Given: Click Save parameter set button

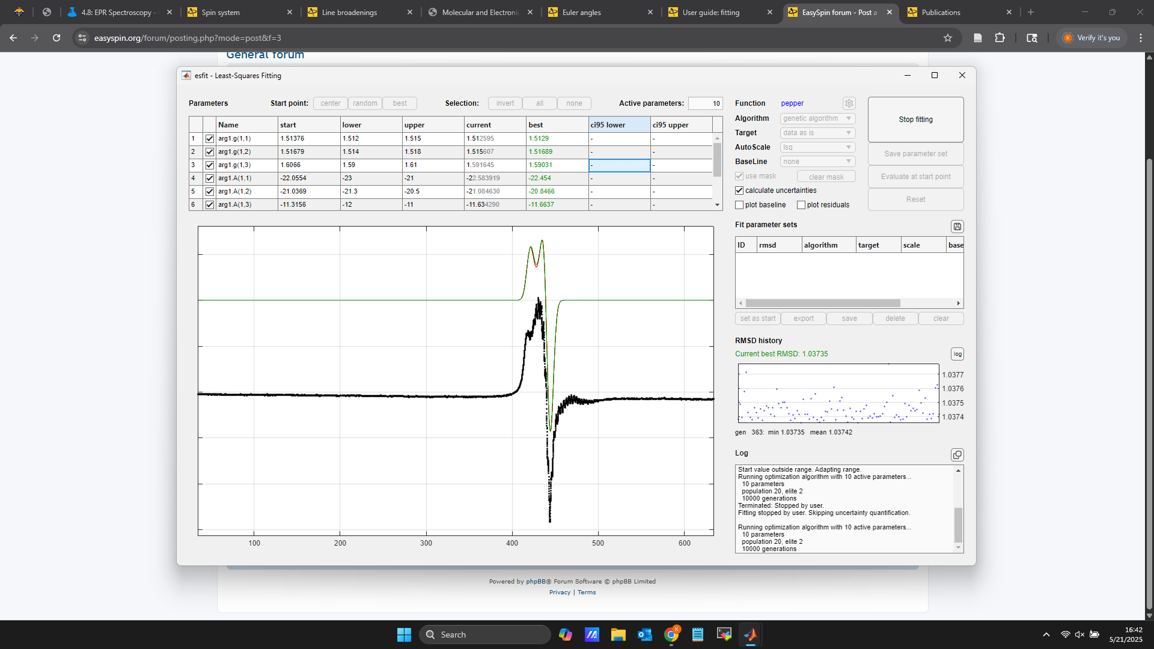Looking at the screenshot, I should (x=915, y=154).
